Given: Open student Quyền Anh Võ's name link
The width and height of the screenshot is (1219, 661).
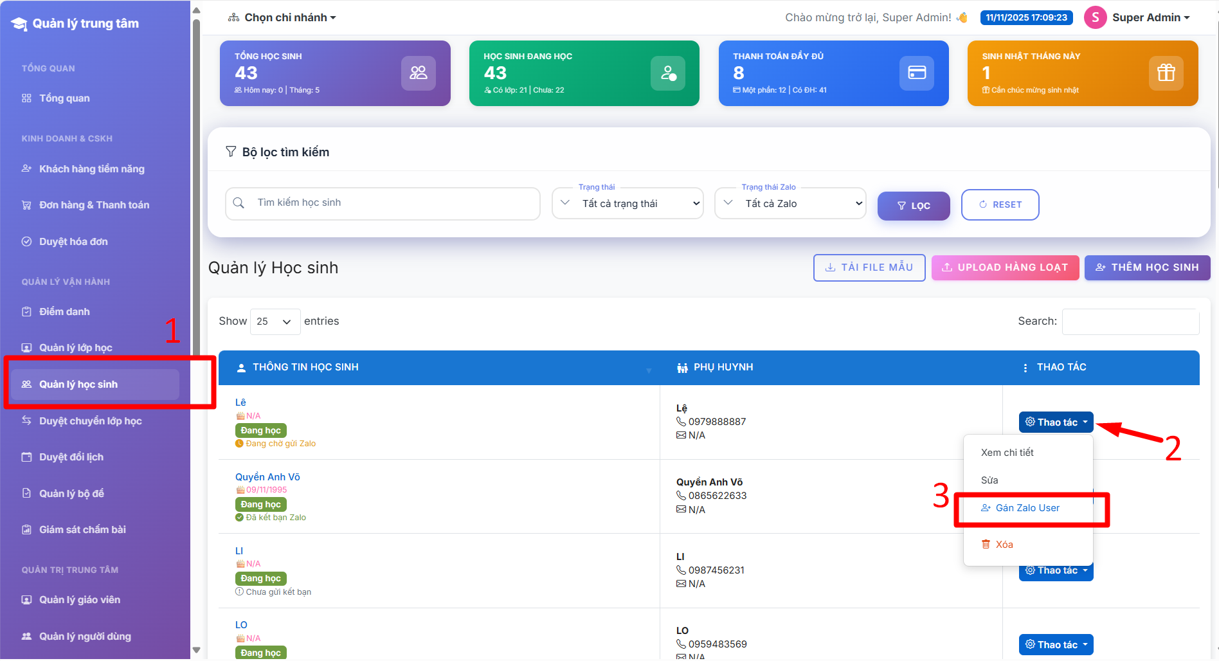Looking at the screenshot, I should click(x=267, y=477).
